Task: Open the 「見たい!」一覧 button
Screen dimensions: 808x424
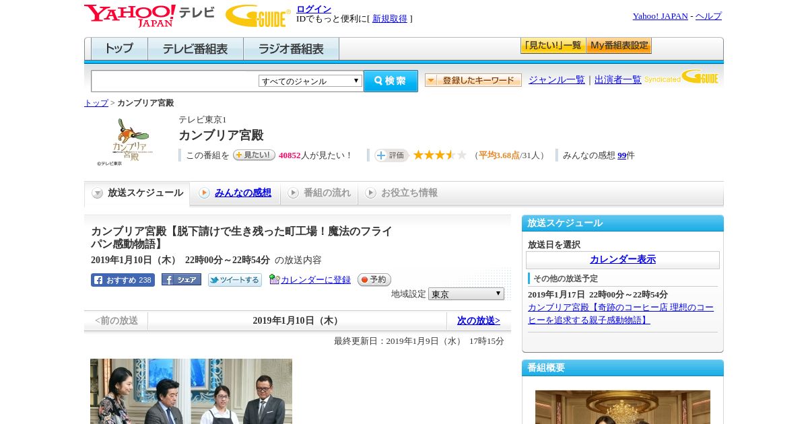Action: coord(553,46)
